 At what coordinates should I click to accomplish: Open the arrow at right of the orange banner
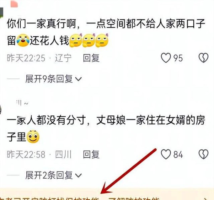coord(206,199)
